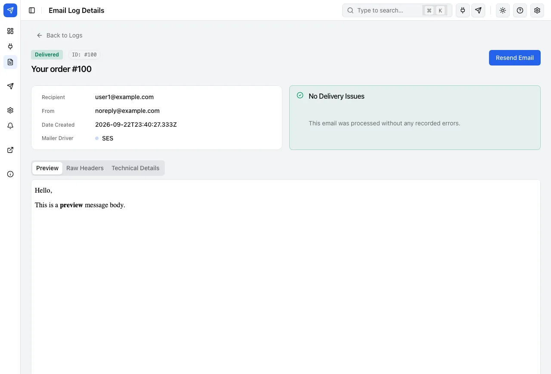Click the Email Log Details header title
551x374 pixels.
[77, 10]
